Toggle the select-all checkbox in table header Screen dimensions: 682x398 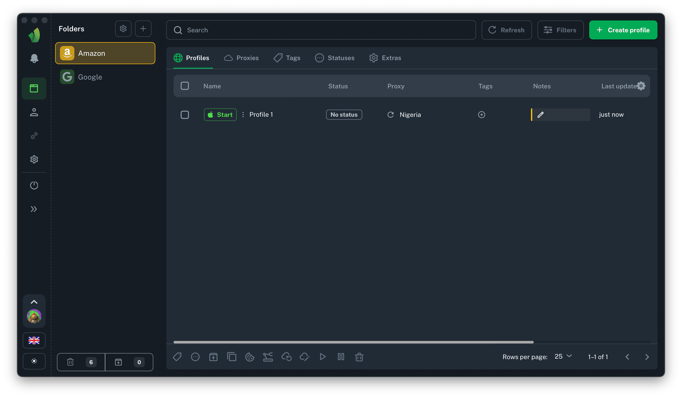pos(185,86)
